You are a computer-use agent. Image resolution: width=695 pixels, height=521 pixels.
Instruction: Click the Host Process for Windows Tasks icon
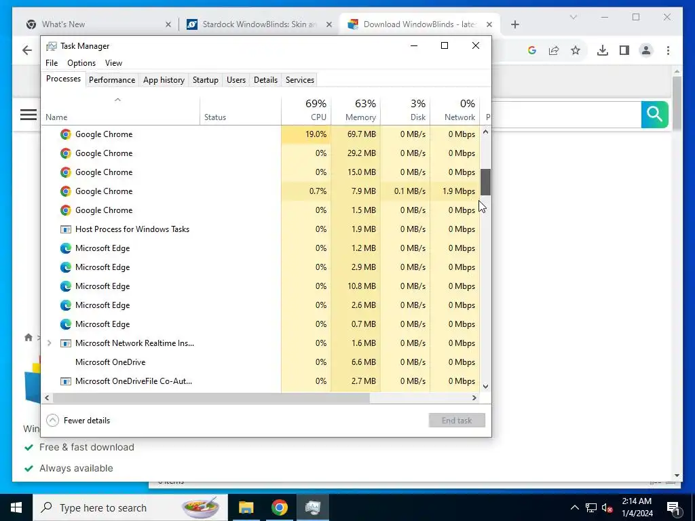click(x=66, y=229)
